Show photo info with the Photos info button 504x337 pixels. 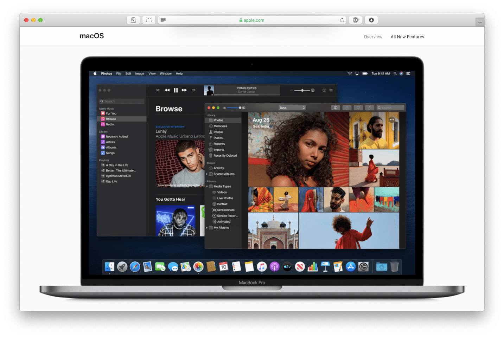336,108
